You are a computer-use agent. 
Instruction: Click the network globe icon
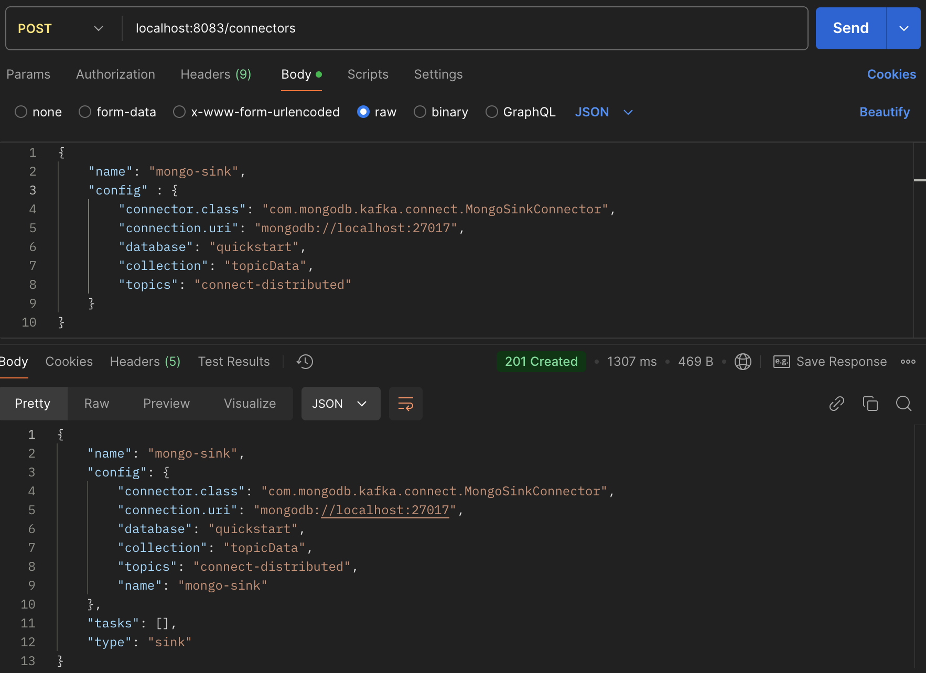coord(743,362)
